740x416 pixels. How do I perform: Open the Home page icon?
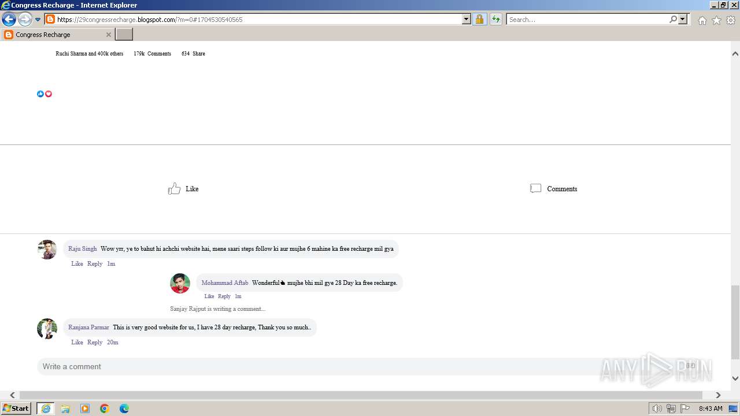tap(702, 20)
